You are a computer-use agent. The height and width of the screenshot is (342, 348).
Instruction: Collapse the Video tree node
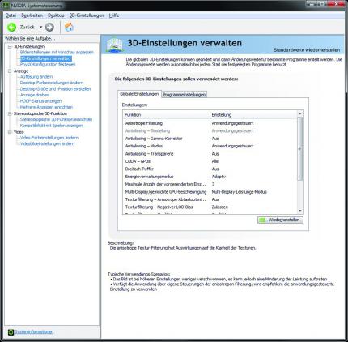click(10, 132)
